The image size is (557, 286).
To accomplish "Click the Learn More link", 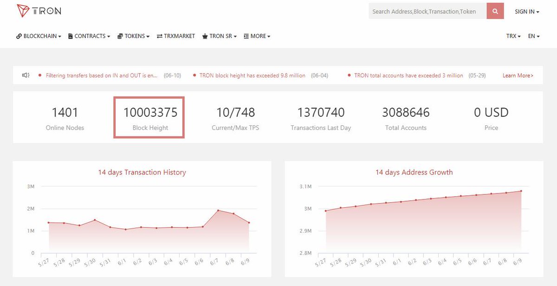I will 518,75.
